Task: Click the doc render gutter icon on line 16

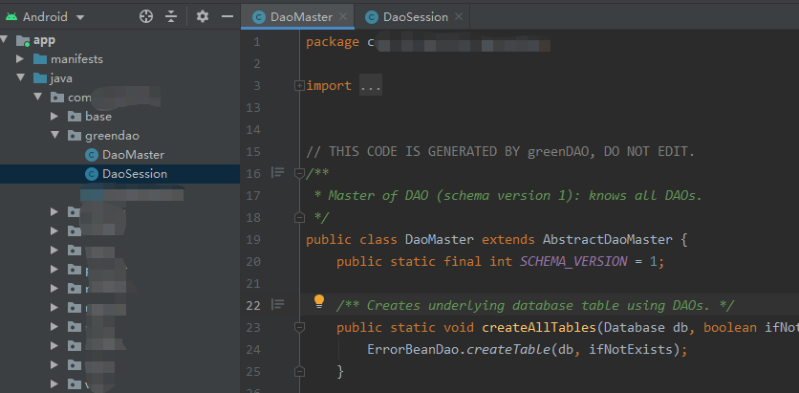Action: pos(277,173)
